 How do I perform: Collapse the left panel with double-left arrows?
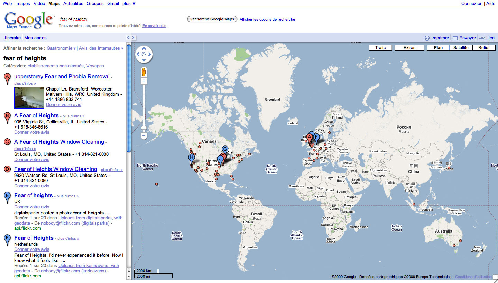pos(129,38)
